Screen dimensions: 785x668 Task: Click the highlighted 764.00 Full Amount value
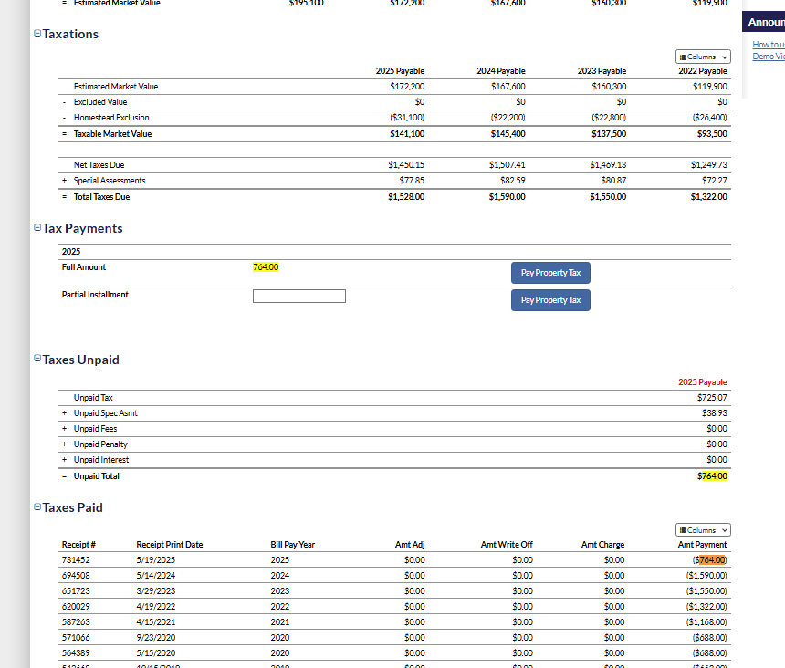[x=266, y=267]
